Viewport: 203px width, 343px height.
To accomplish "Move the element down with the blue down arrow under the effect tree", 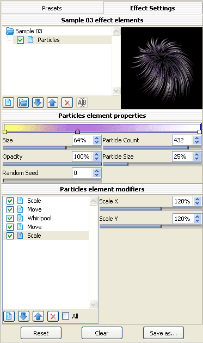I will coord(38,103).
